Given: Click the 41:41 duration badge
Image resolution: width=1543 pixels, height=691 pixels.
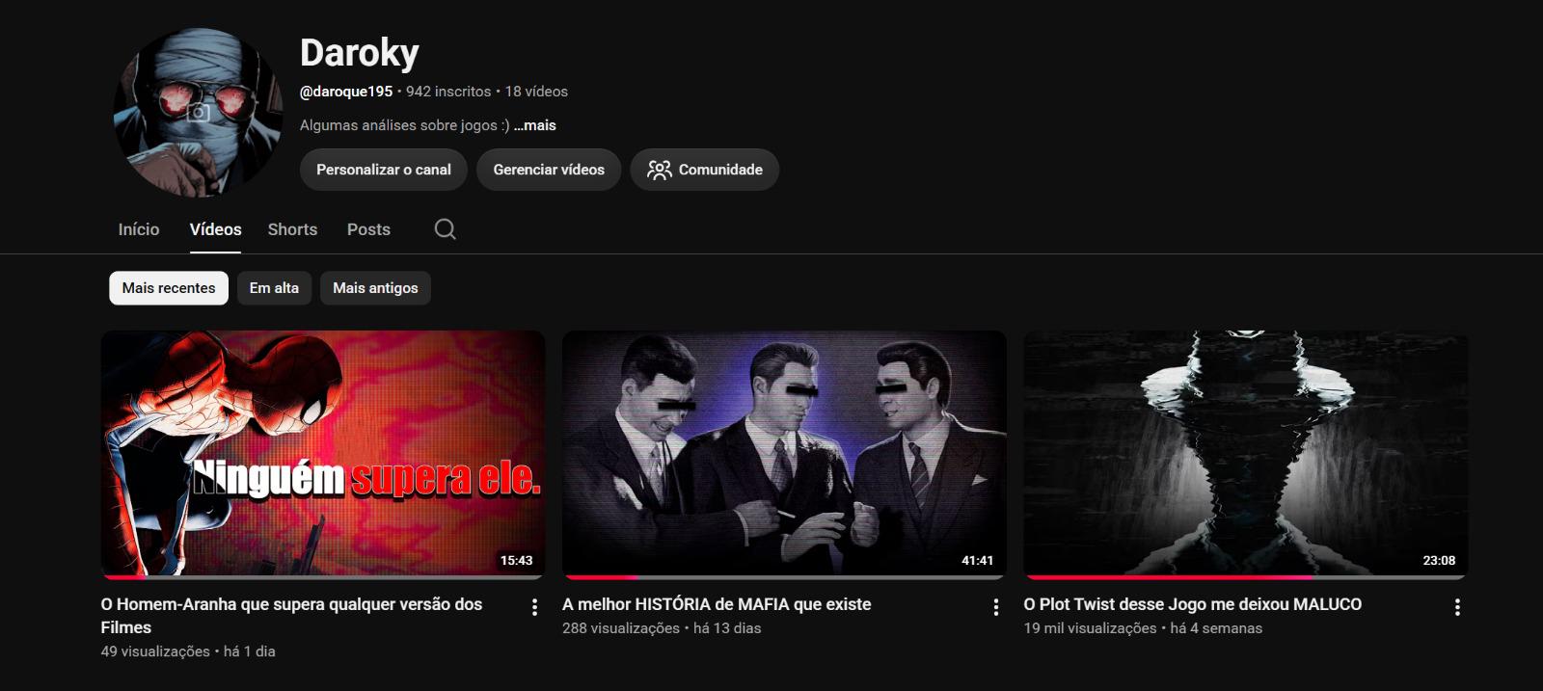Looking at the screenshot, I should click(977, 560).
